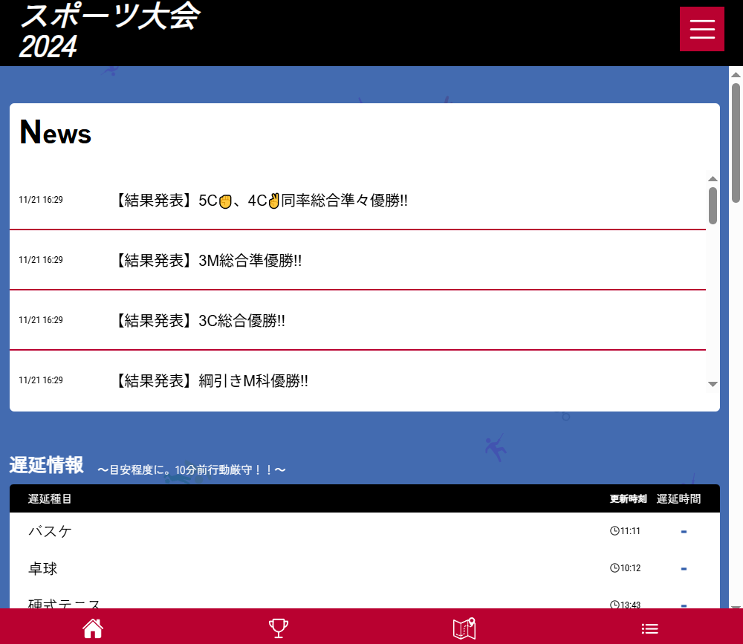The height and width of the screenshot is (644, 743).
Task: Click the 更新時刻 column header
Action: [628, 499]
